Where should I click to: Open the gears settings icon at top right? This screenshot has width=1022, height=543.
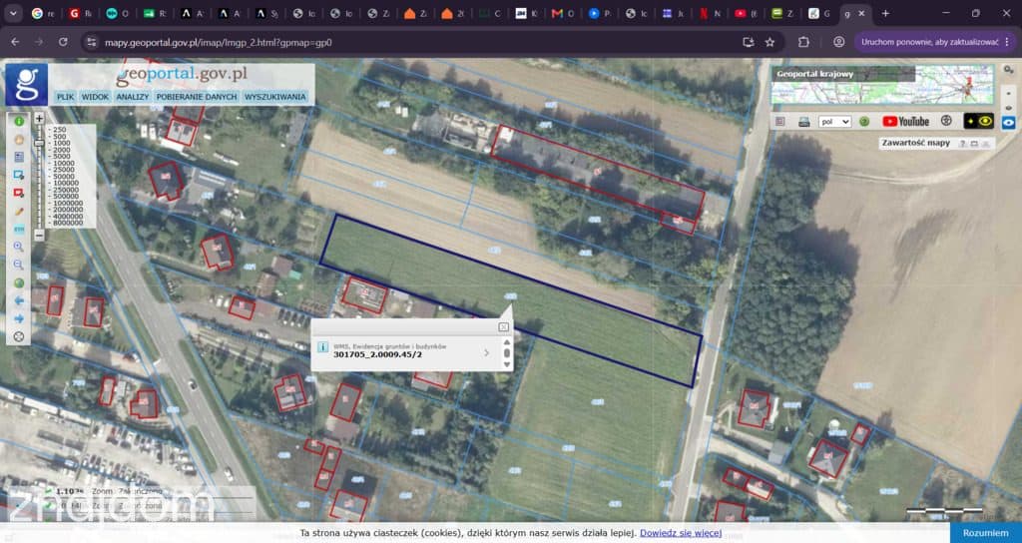click(x=1008, y=69)
